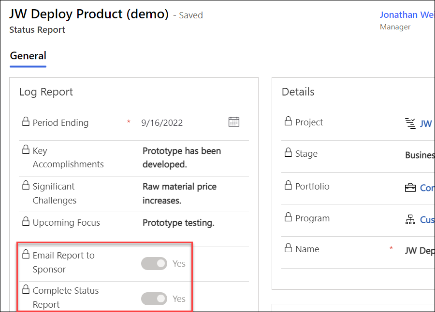The image size is (435, 312).
Task: Click the lock icon beside Email Report to Sponsor
Action: point(26,255)
